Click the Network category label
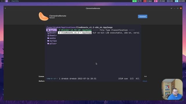This screenshot has width=186, height=104. click(x=52, y=18)
